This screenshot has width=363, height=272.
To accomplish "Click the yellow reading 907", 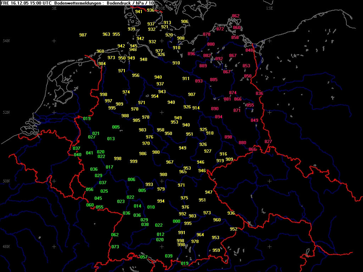I will click(192, 94).
